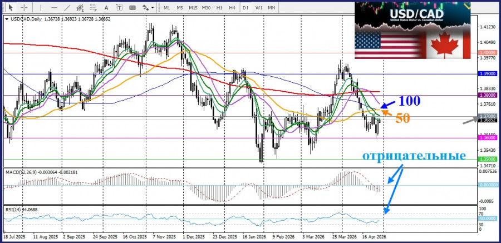Select the Fibonacci retracement tool
Image resolution: width=501 pixels, height=243 pixels.
pos(95,8)
